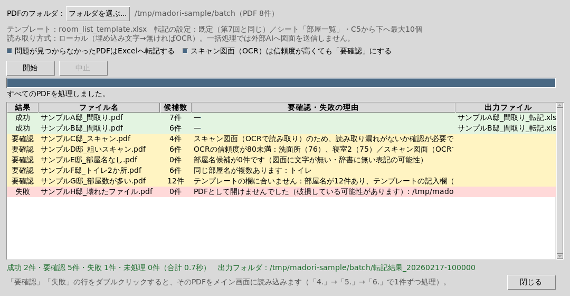Image resolution: width=570 pixels, height=296 pixels.
Task: Click the 開始 button
Action: coord(31,68)
